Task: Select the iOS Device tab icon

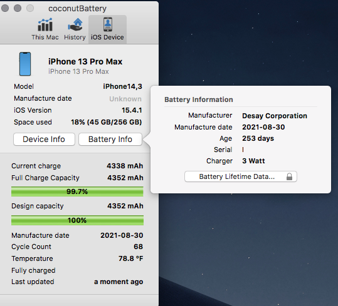Action: 108,24
